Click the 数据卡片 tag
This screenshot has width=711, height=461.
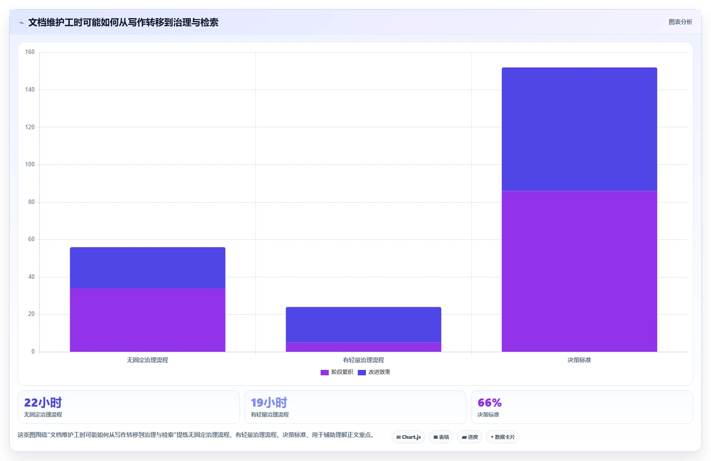point(503,437)
